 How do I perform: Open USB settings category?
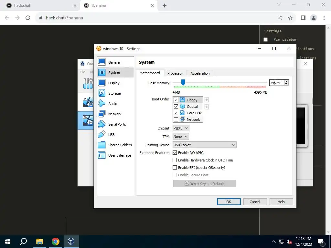[x=115, y=135]
